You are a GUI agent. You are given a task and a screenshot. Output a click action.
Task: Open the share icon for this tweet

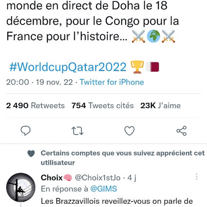(x=181, y=131)
